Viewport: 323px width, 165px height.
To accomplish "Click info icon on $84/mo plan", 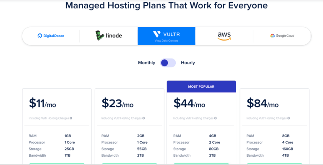I will 289,118.
